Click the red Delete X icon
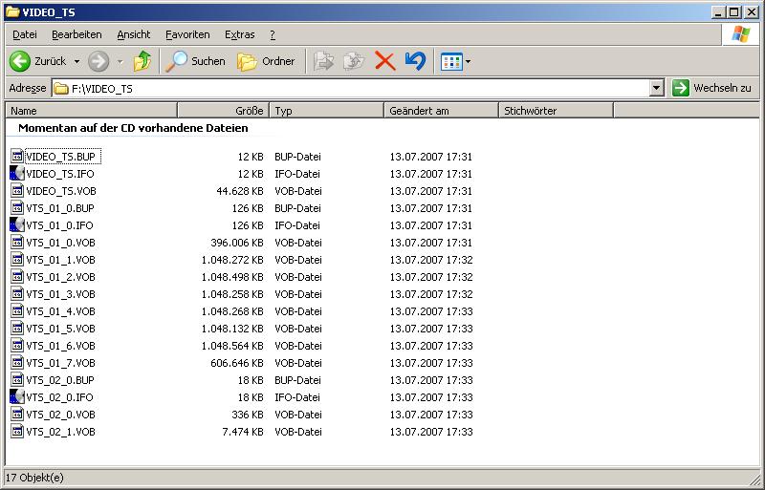Screen dimensions: 765x490 [384, 61]
